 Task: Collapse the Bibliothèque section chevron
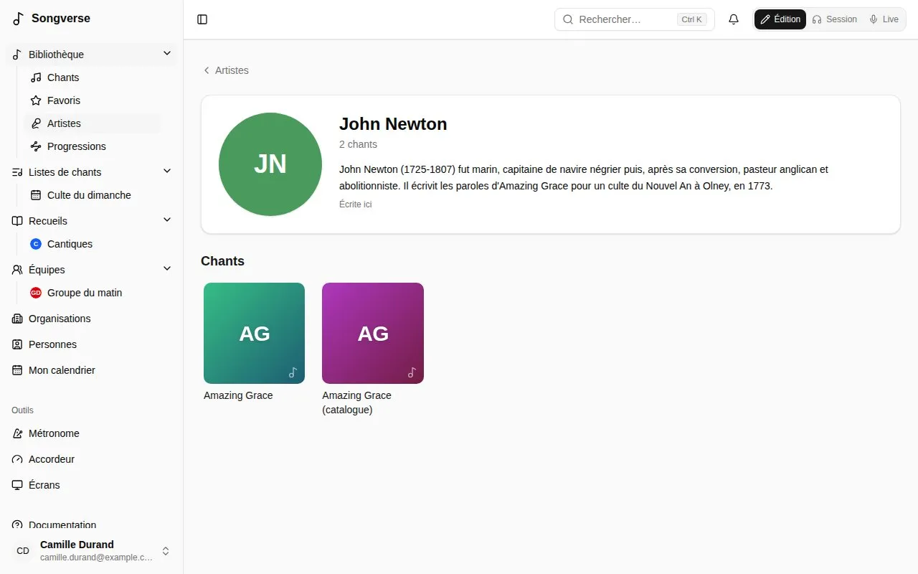pyautogui.click(x=167, y=54)
